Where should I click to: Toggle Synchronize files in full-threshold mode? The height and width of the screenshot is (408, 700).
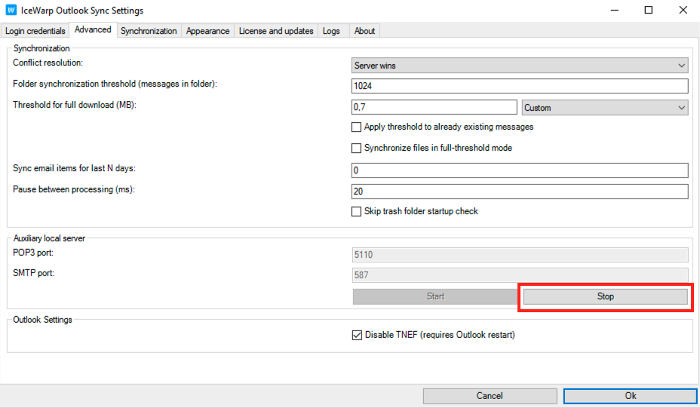(x=356, y=149)
